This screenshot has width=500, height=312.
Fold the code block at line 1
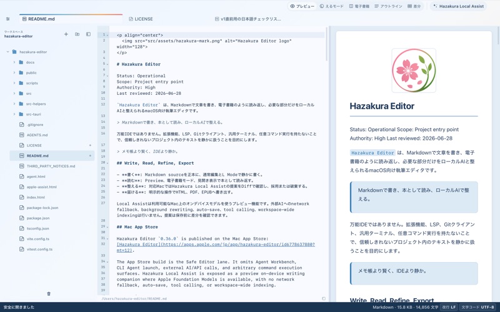[x=107, y=35]
